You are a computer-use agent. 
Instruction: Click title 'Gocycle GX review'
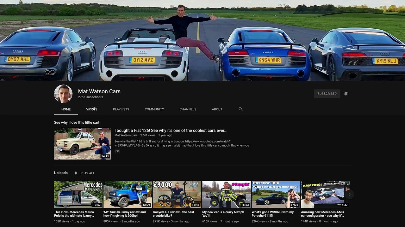click(x=173, y=214)
